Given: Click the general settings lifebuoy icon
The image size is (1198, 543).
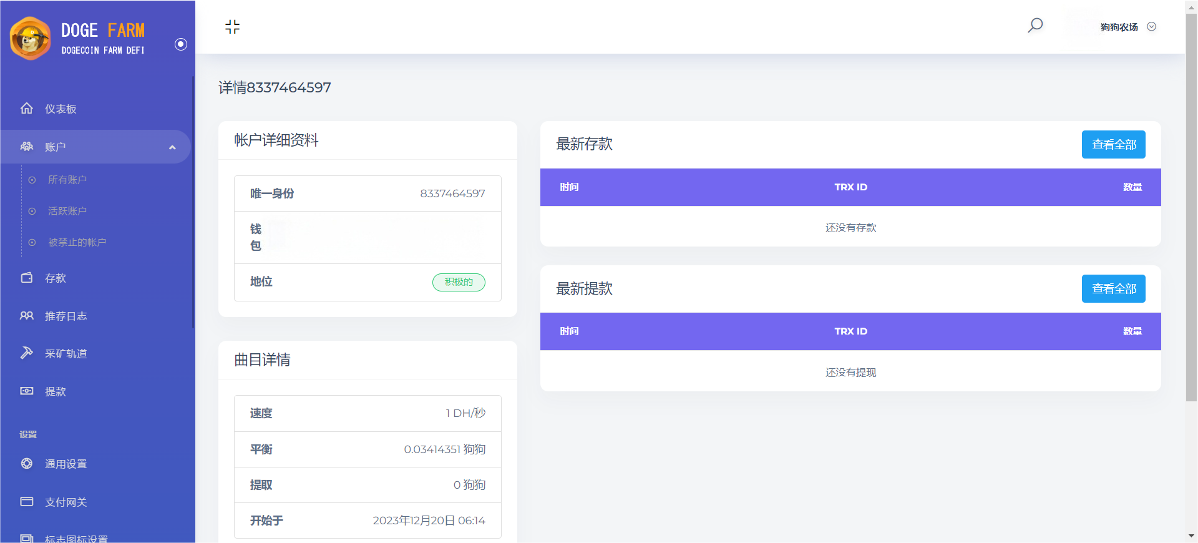Looking at the screenshot, I should [27, 464].
